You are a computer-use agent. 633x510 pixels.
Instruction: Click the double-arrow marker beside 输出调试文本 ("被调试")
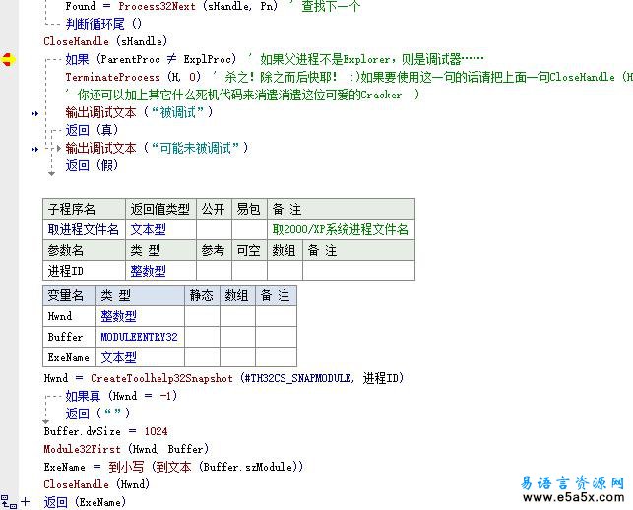point(35,114)
